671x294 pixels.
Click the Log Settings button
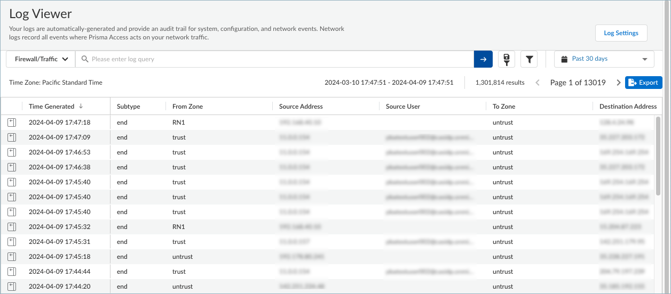[621, 33]
